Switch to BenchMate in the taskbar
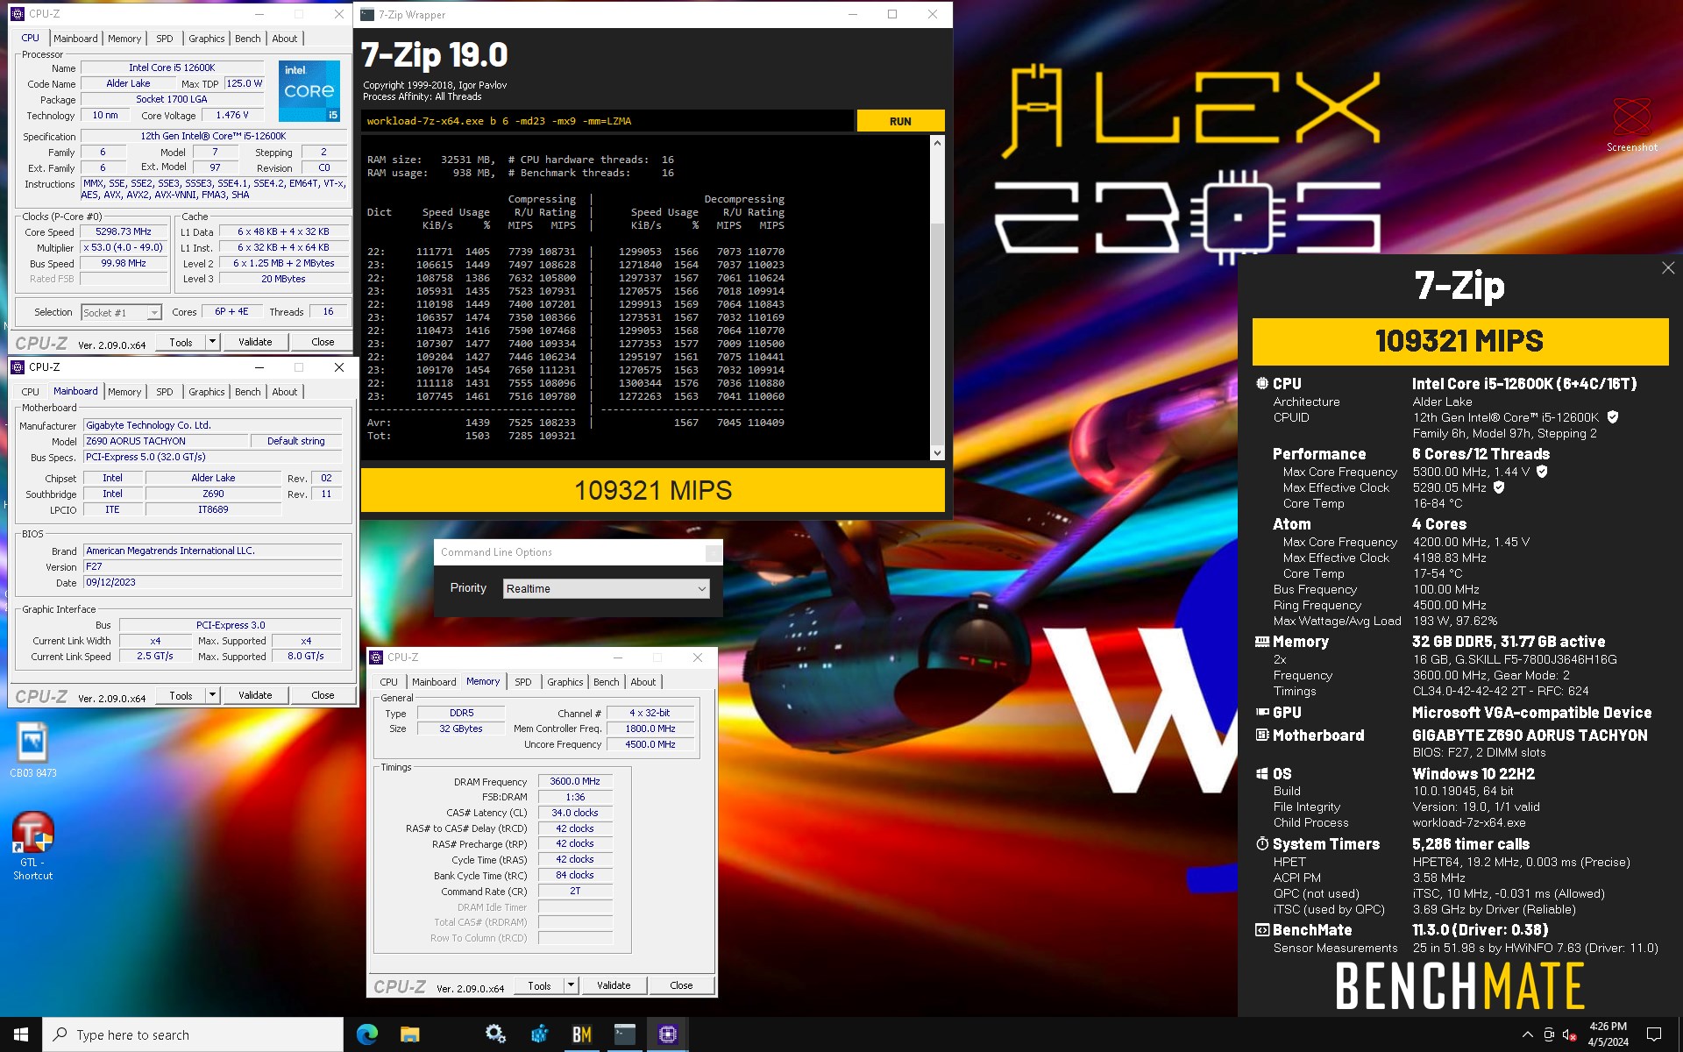 click(x=582, y=1034)
